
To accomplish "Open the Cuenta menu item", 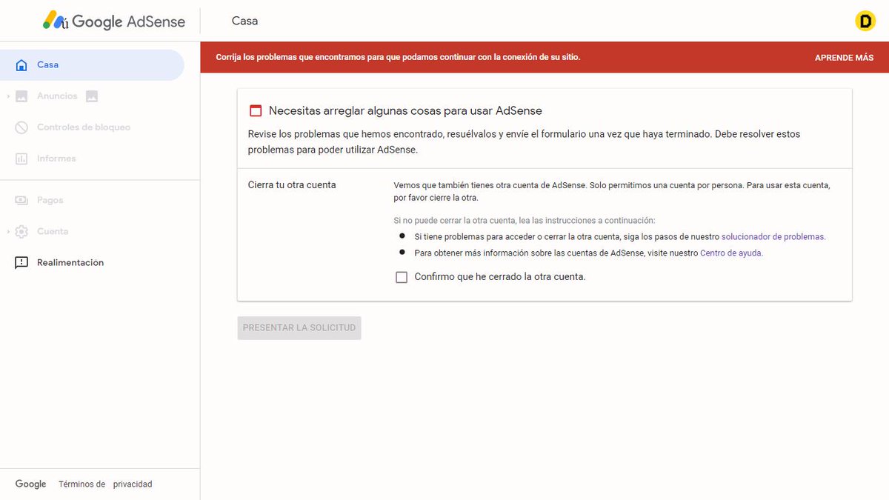I will click(x=53, y=231).
